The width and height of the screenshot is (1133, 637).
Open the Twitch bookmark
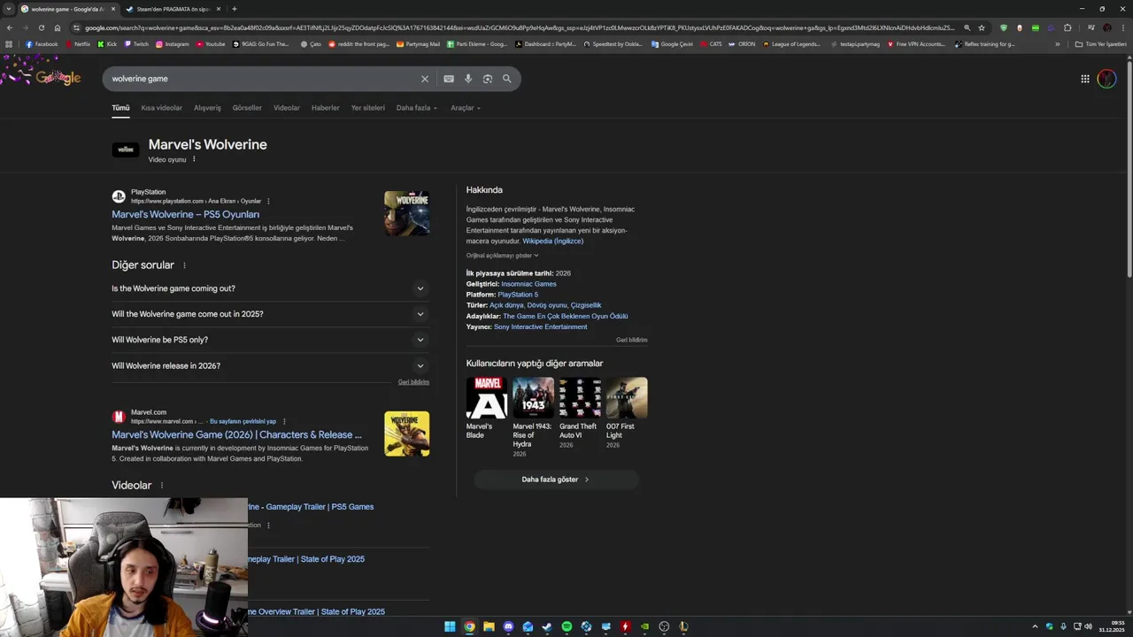point(136,43)
